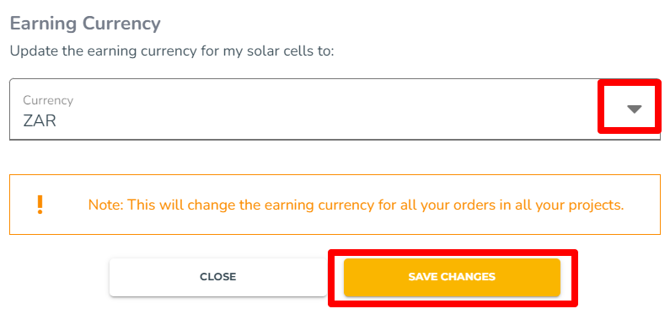This screenshot has height=314, width=670.
Task: Dismiss the dialog with the white Close button
Action: pyautogui.click(x=218, y=277)
